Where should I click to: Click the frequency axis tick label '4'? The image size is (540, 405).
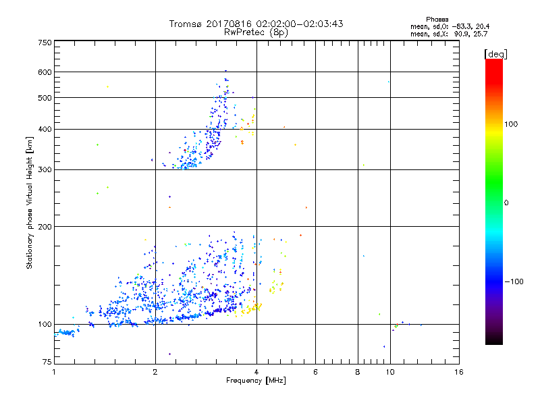coord(256,372)
